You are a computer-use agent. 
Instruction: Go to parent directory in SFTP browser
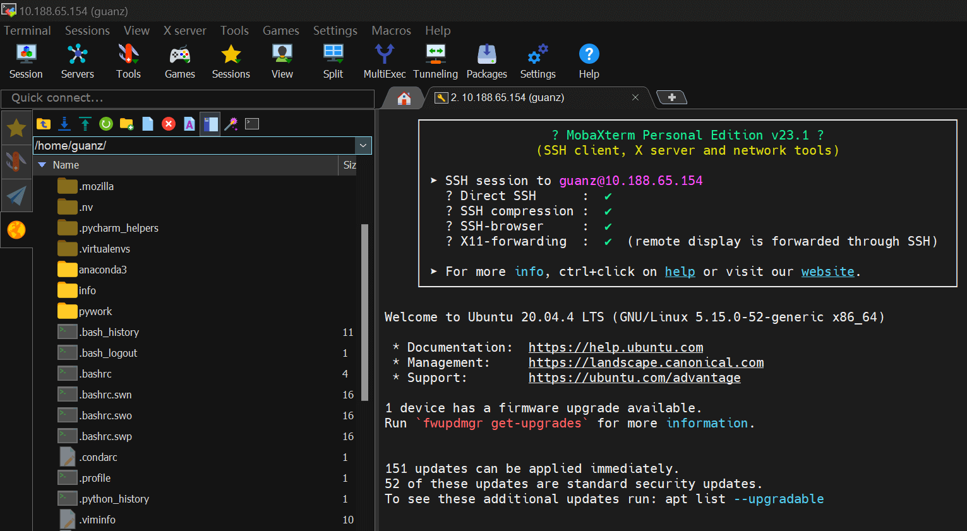point(44,124)
